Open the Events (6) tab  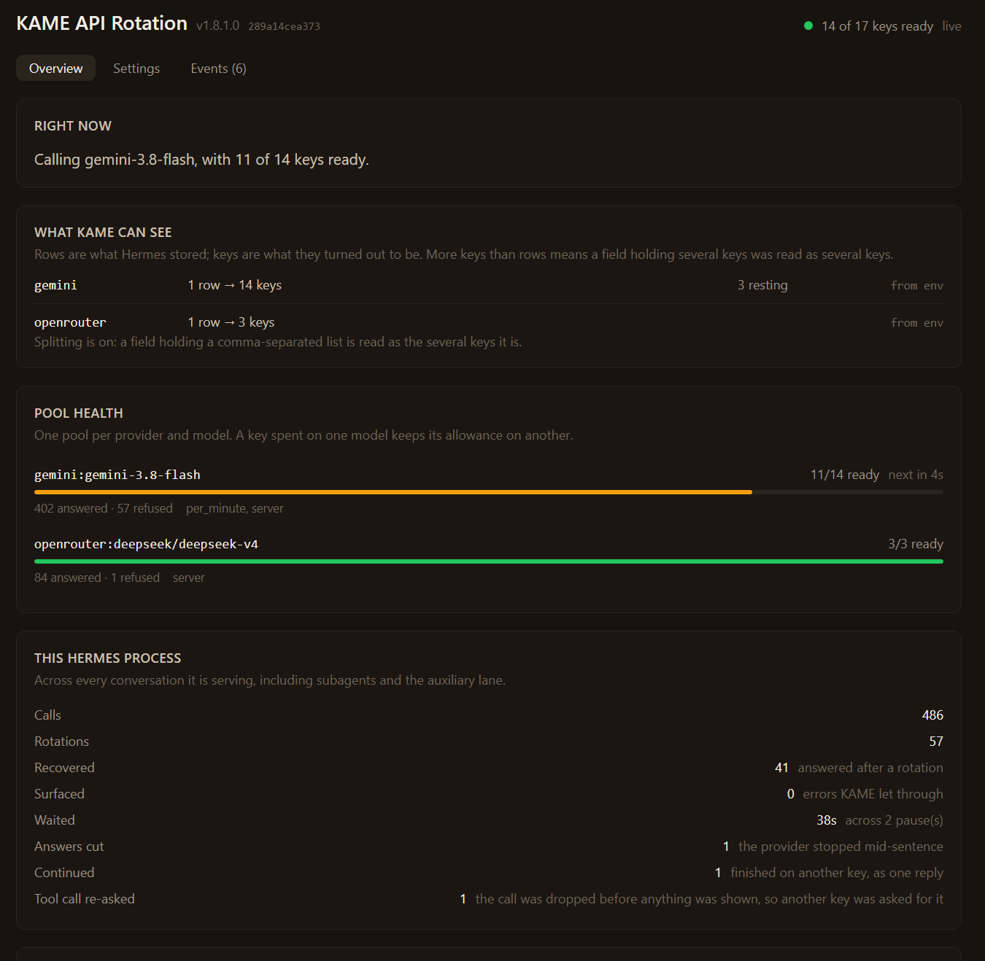(218, 68)
